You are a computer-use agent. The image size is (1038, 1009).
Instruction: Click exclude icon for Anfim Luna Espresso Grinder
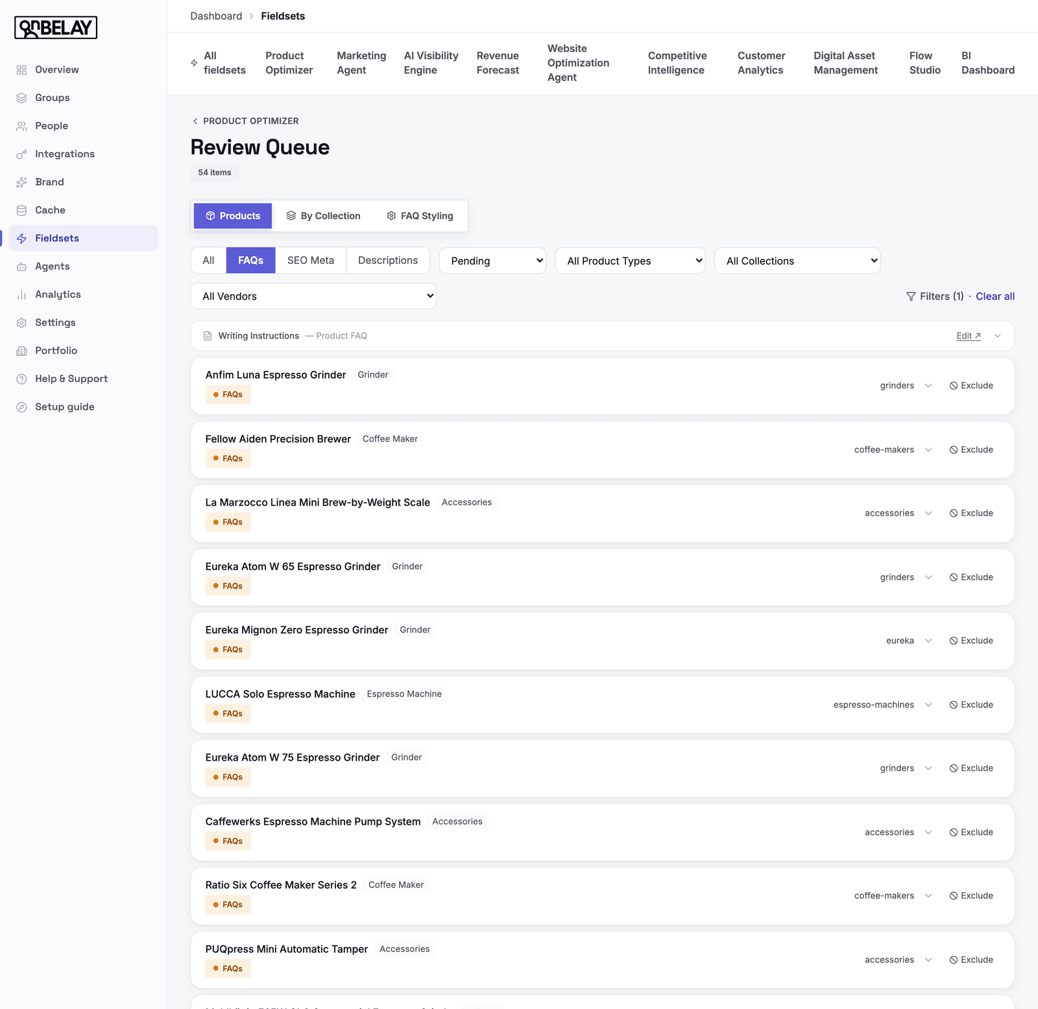coord(954,386)
